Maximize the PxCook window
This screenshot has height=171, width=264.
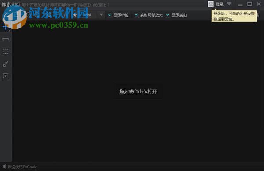249,4
